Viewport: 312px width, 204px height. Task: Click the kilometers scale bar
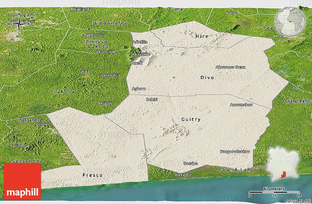pos(274,192)
